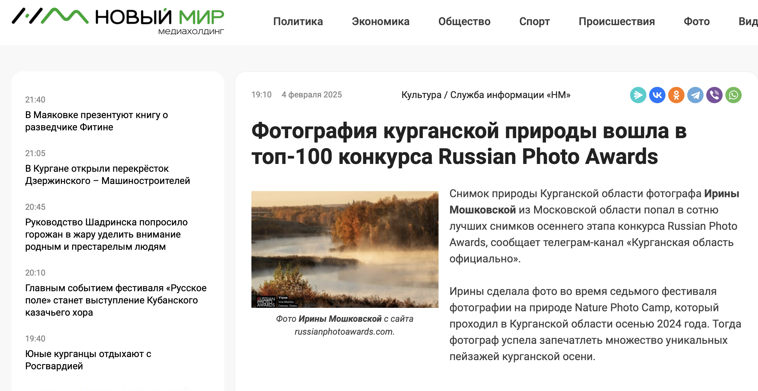Viewport: 758px width, 391px height.
Task: Click the article date 4 февраля 2025
Action: coord(312,95)
